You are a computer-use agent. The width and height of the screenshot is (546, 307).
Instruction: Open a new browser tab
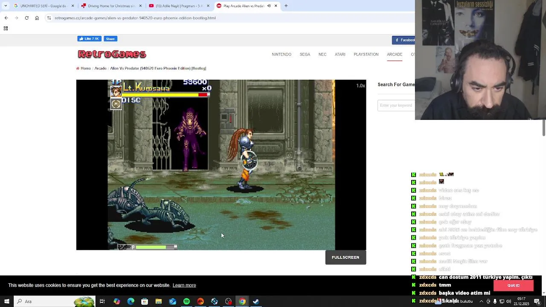(x=286, y=6)
